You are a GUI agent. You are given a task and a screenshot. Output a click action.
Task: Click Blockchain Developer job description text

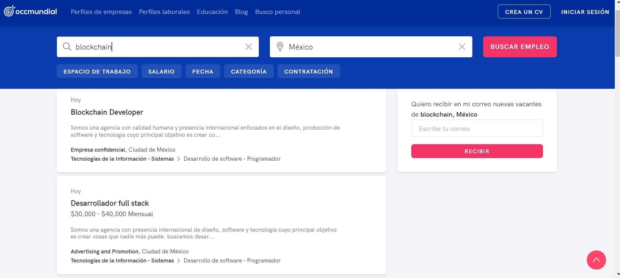coord(205,131)
